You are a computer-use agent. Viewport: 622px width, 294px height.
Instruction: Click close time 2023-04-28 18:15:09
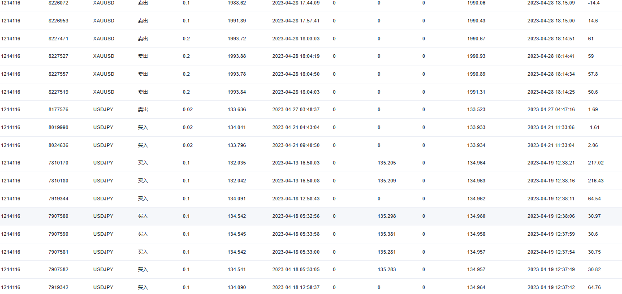551,3
